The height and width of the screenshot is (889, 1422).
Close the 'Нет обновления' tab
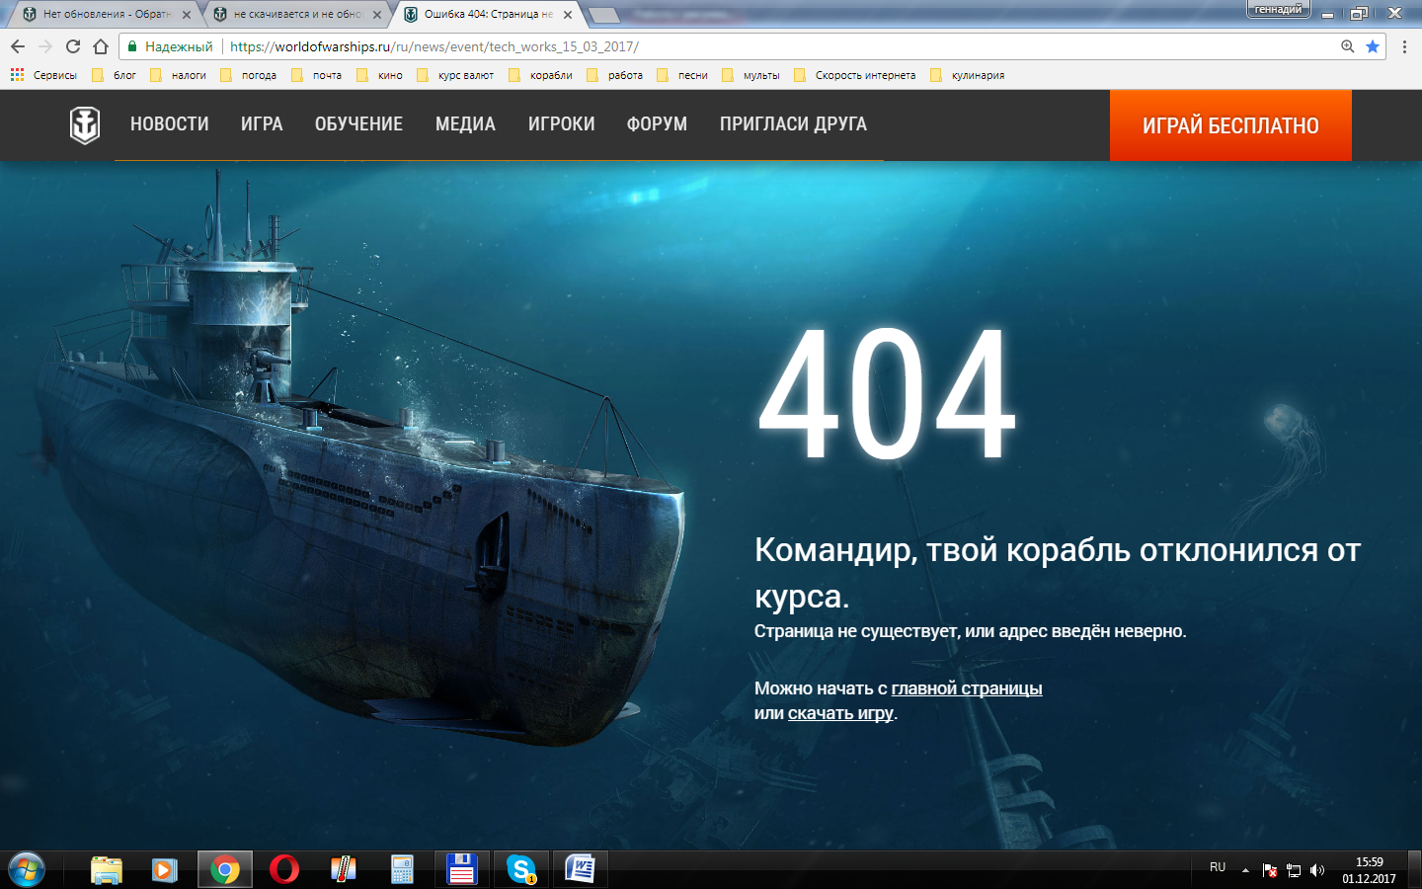(x=187, y=15)
